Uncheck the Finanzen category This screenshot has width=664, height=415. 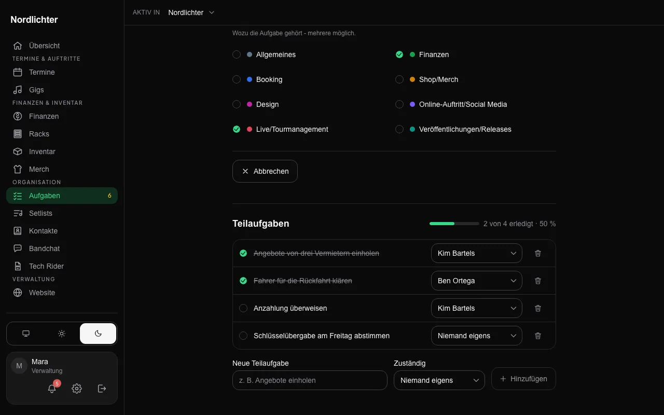tap(399, 54)
